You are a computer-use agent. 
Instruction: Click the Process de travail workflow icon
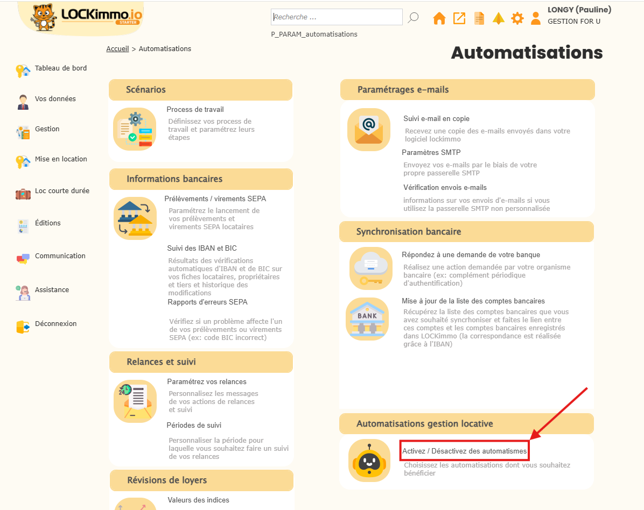coord(135,129)
